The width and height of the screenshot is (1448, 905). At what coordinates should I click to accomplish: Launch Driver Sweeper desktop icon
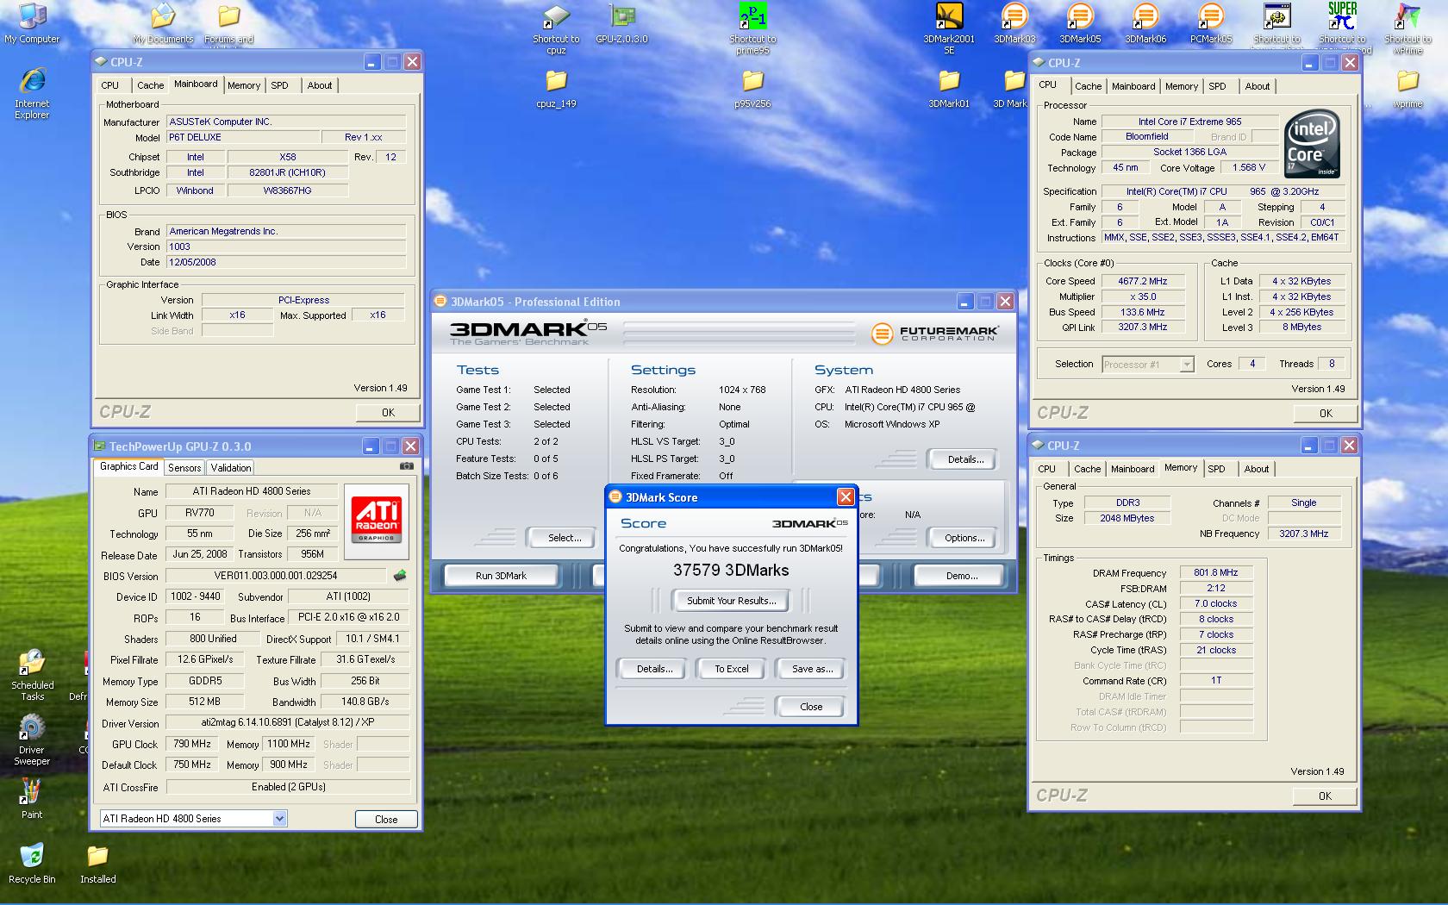32,740
